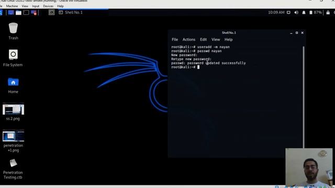Screen dimensions: 335x188
Task: Click the screen recorder panel icon
Action: 33,13
